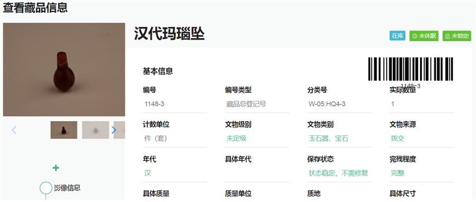Select the first agate pendant thumbnail

click(64, 130)
